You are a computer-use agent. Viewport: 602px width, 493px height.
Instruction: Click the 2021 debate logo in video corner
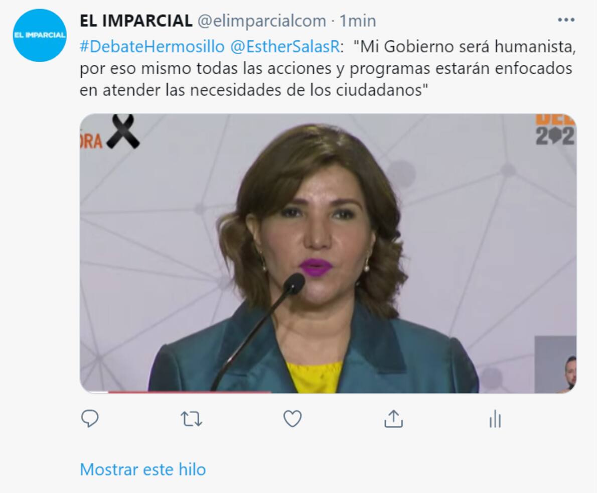pos(555,130)
